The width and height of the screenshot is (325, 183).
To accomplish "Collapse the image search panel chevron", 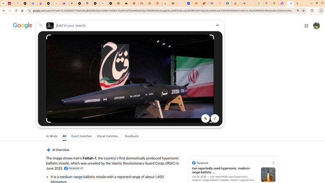I will pyautogui.click(x=218, y=25).
